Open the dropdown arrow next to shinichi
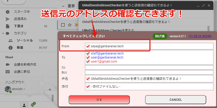This screenshot has height=108, width=217. coord(25,89)
